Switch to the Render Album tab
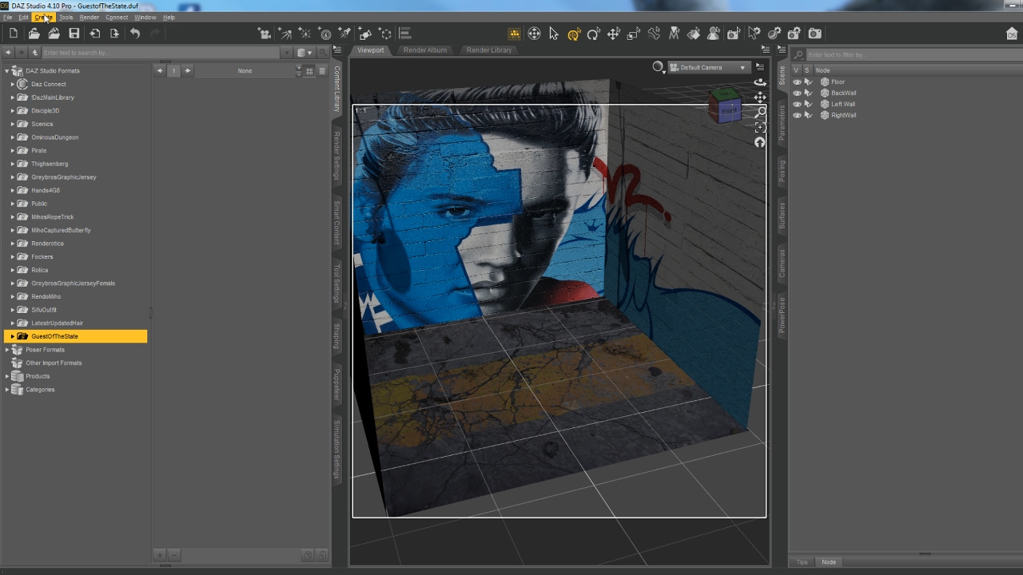This screenshot has height=575, width=1023. [x=425, y=50]
